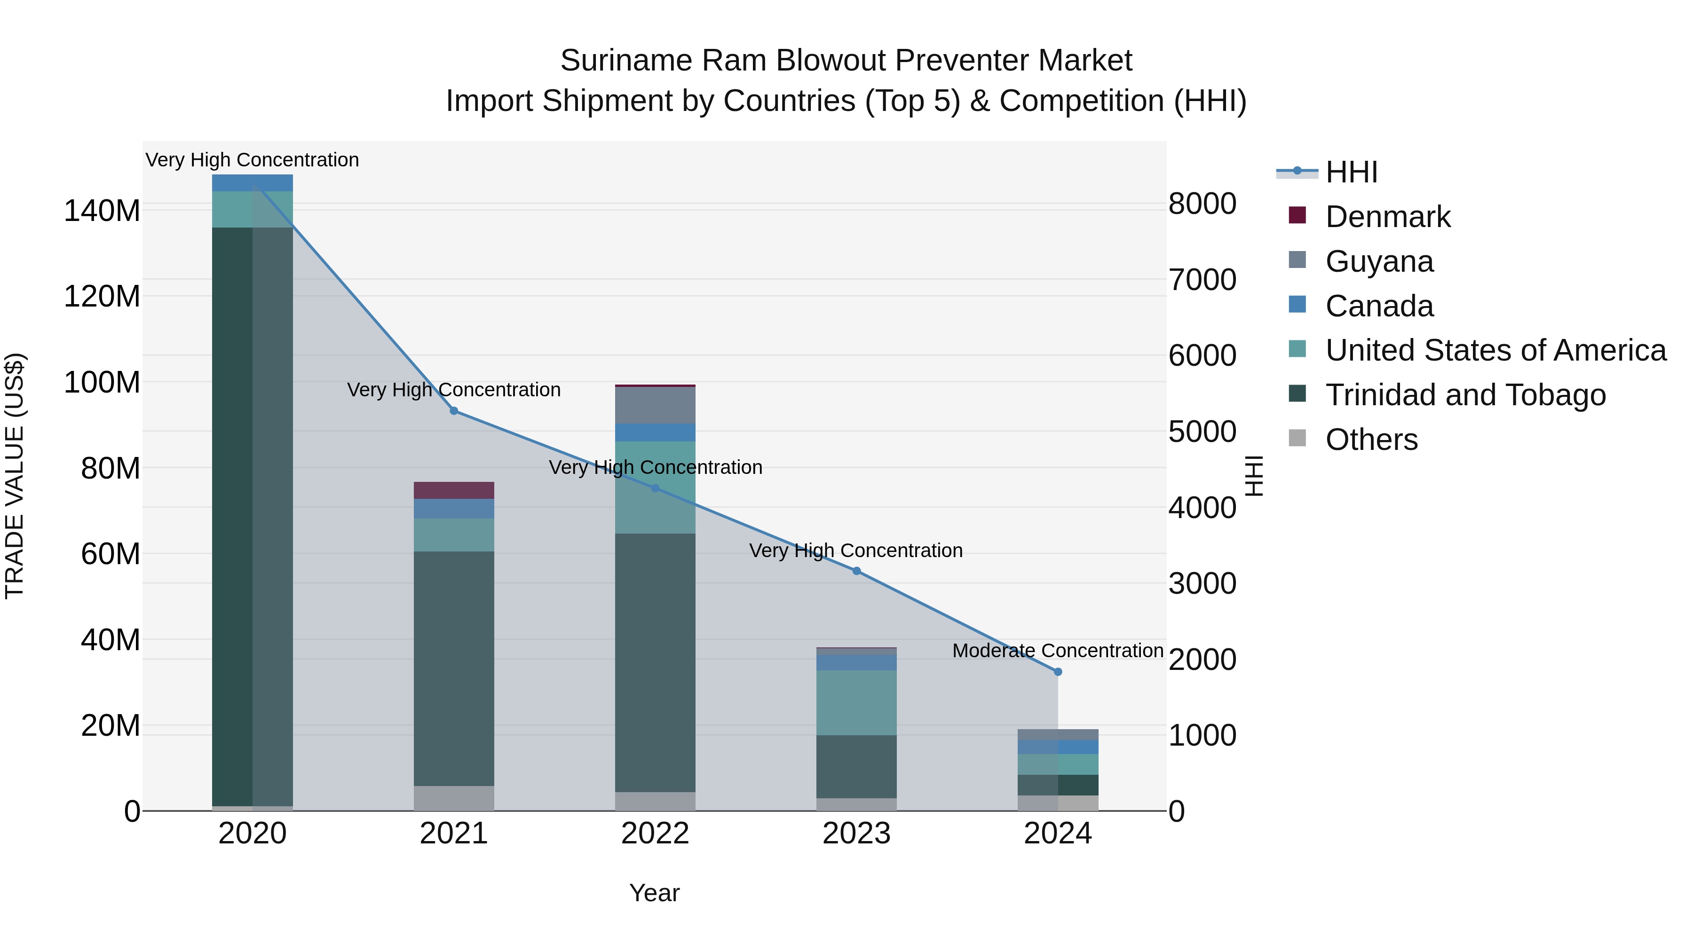Click the Guyana gray-blue color swatch
The height and width of the screenshot is (952, 1693).
coord(1297,260)
